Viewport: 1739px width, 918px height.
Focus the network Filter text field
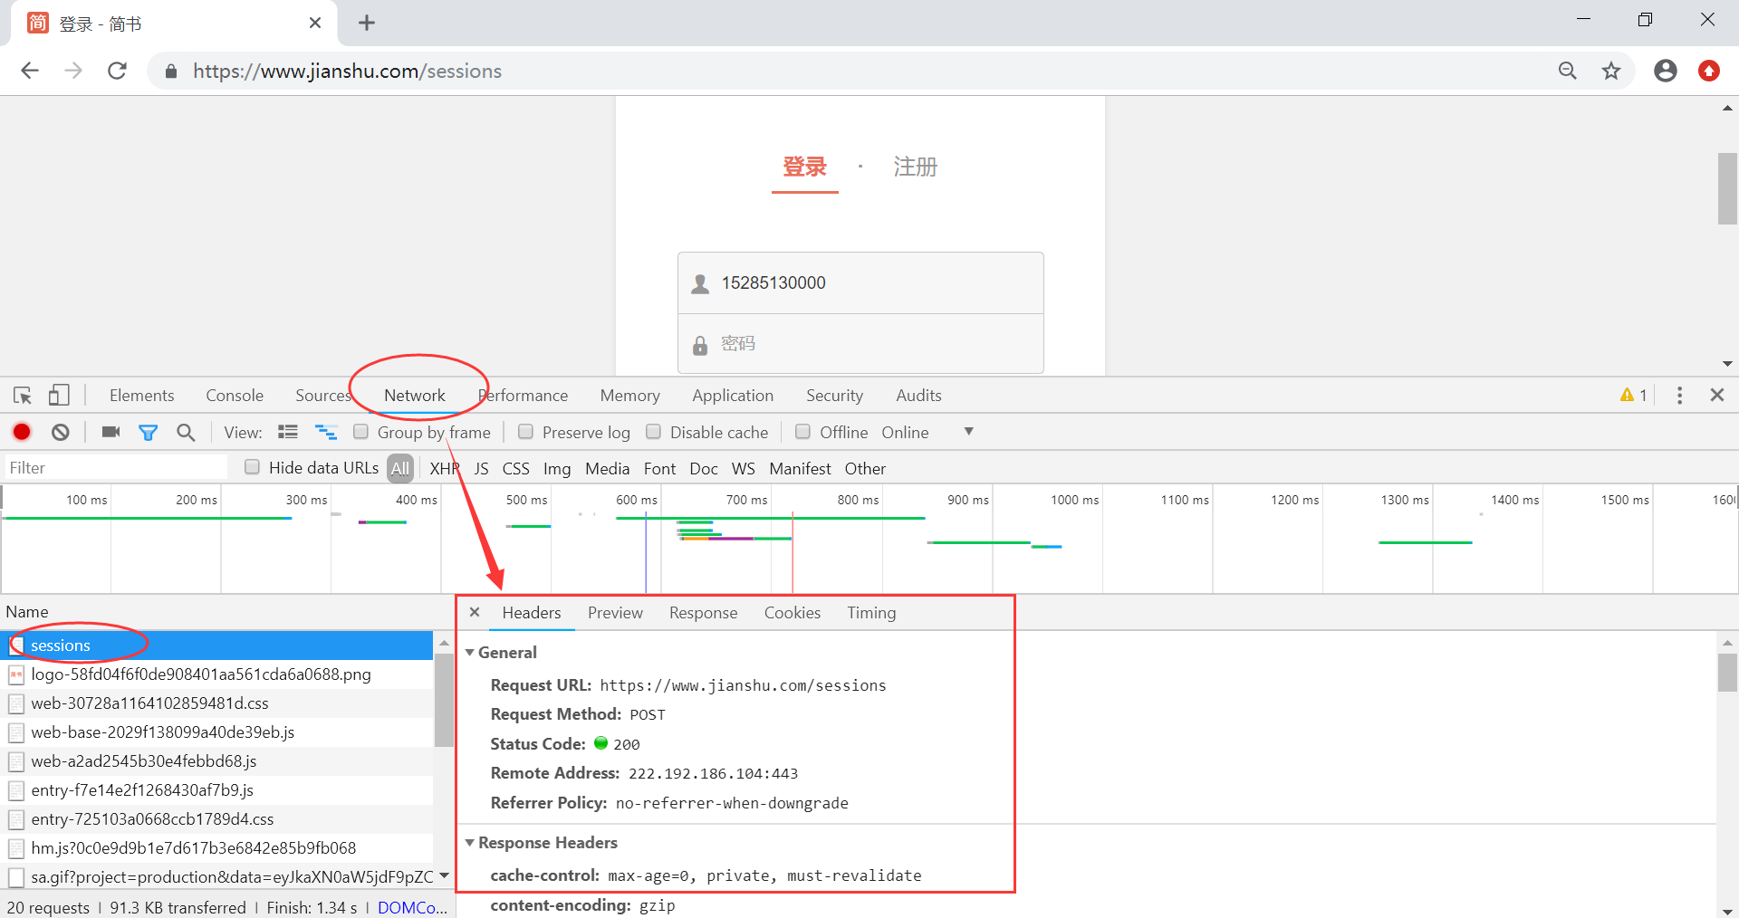[115, 467]
